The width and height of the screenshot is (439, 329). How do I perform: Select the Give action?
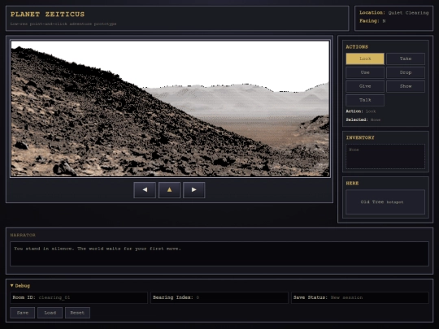(x=365, y=86)
